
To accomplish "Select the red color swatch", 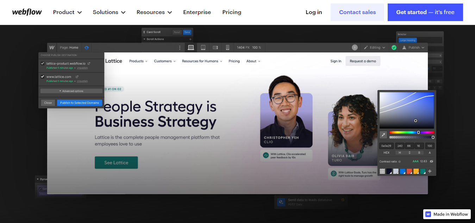I will (x=410, y=171).
